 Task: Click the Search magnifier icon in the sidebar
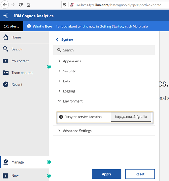coord(6,49)
